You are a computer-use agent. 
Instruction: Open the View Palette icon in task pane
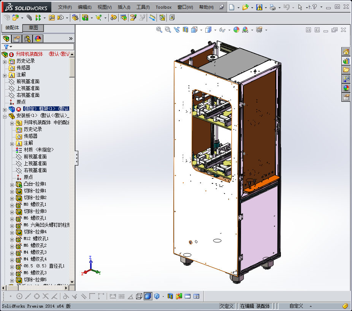click(x=346, y=79)
